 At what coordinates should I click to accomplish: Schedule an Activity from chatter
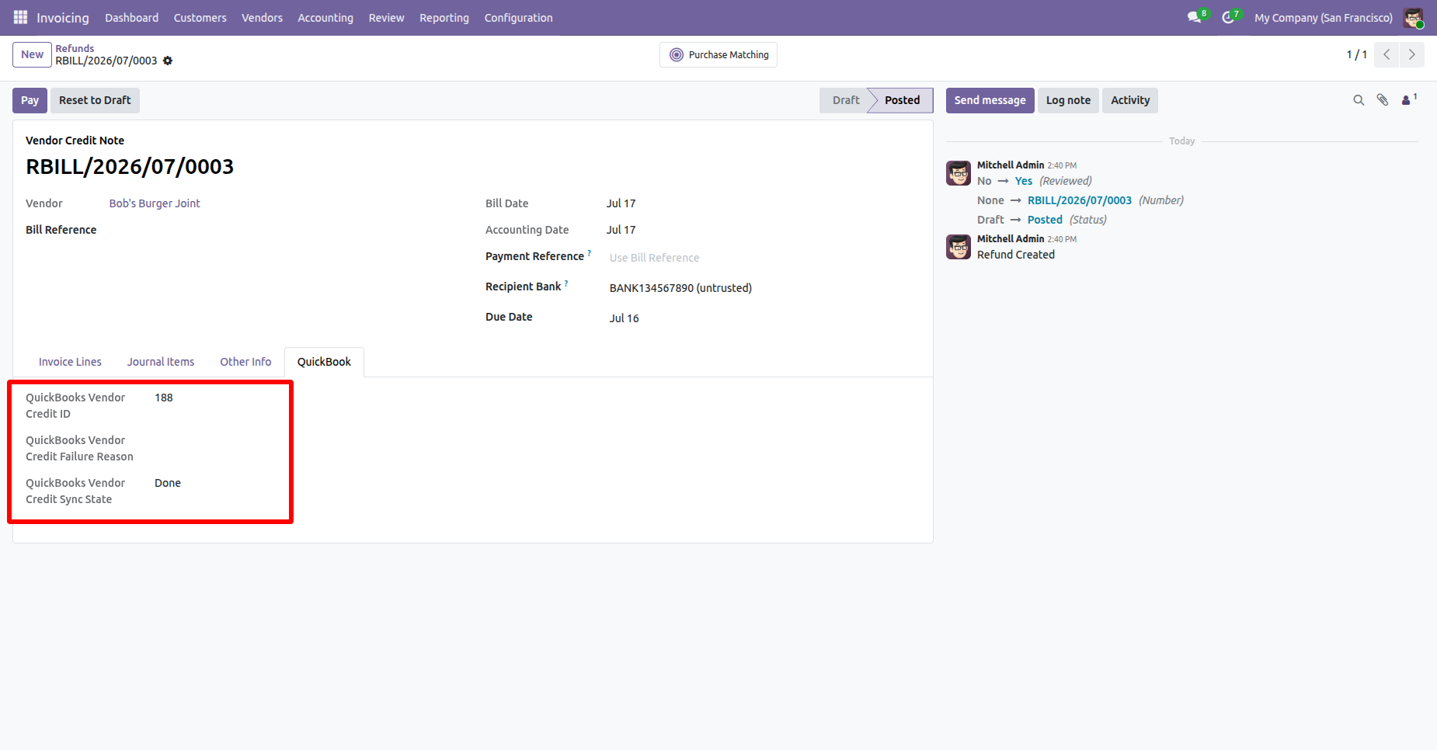[x=1130, y=100]
